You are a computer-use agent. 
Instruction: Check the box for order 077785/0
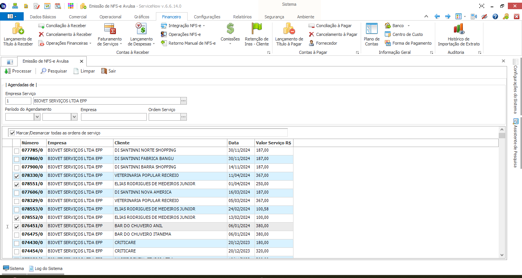coord(16,150)
